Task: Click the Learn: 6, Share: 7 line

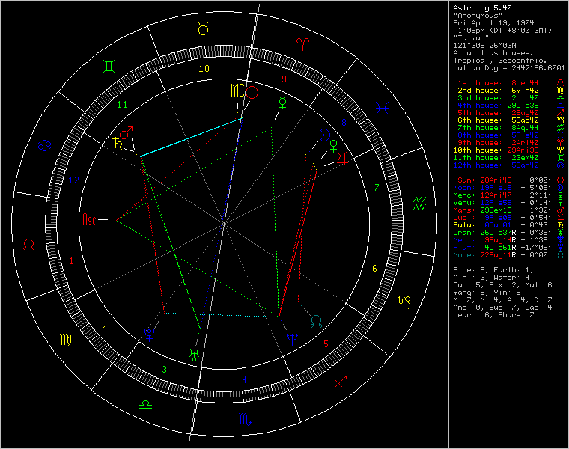Action: 493,315
